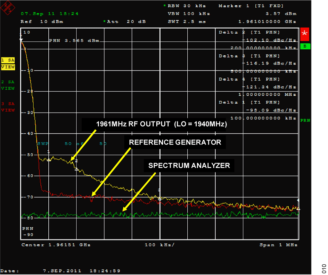Viewport: 328px width, 275px height.
Task: Click the SWP 50 of 50 sweep counter
Action: point(72,144)
